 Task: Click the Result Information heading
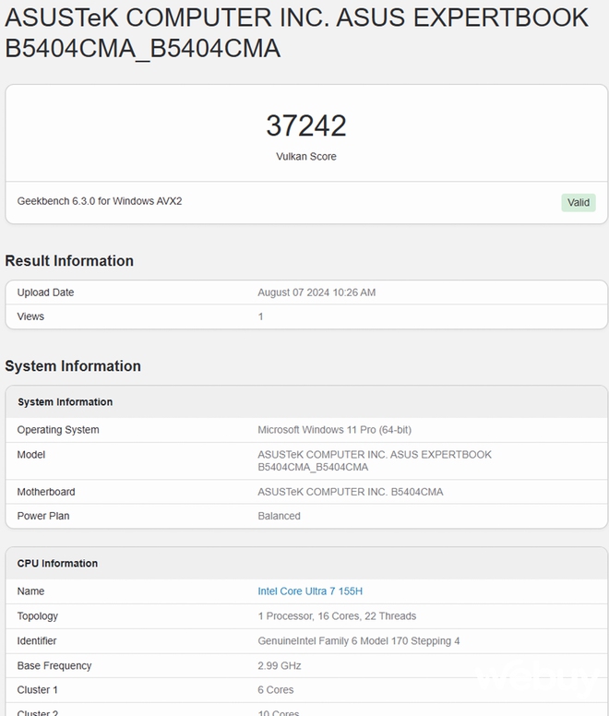point(69,261)
